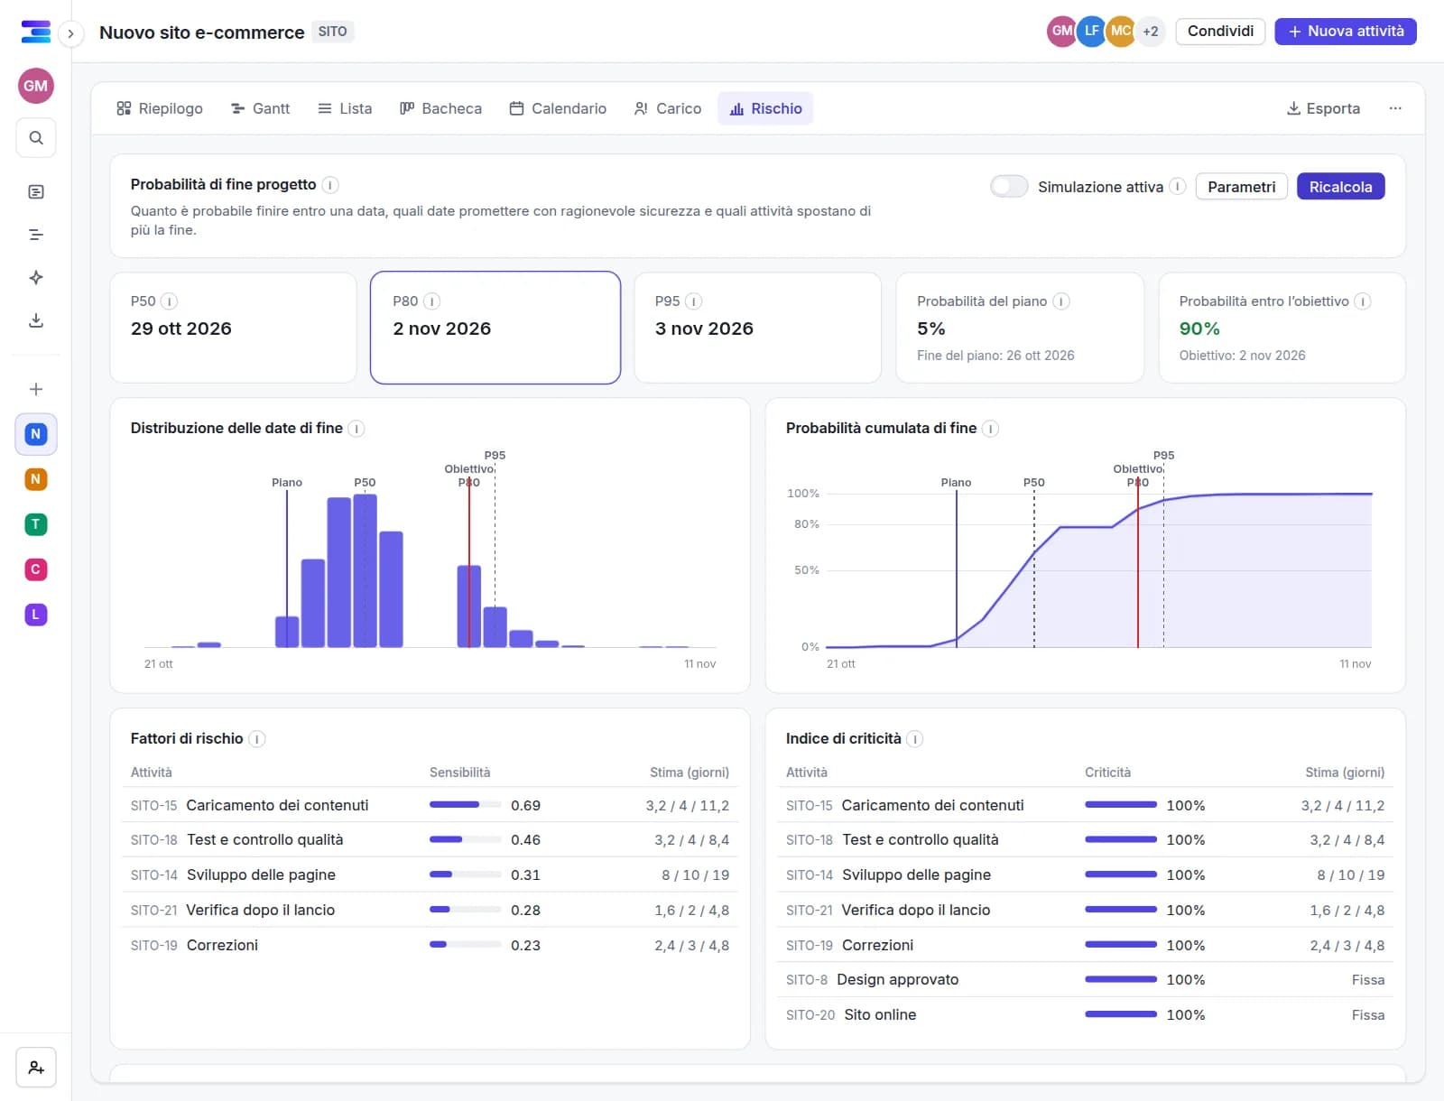This screenshot has width=1444, height=1101.
Task: Click the download icon in the left sidebar
Action: pyautogui.click(x=36, y=320)
